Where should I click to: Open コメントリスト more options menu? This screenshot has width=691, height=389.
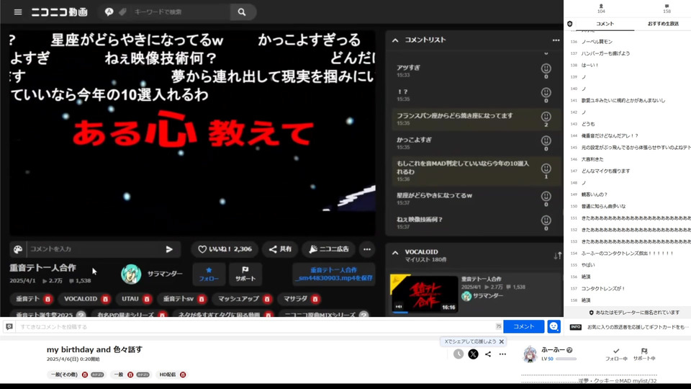[556, 40]
